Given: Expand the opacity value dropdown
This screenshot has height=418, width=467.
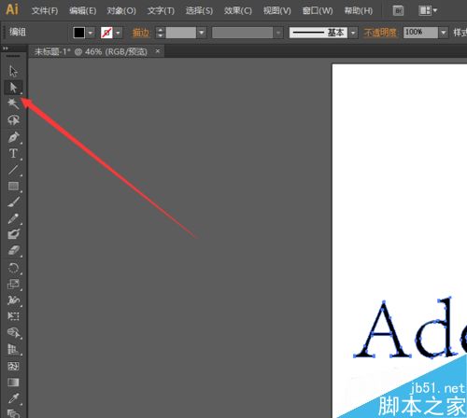Looking at the screenshot, I should click(x=443, y=33).
